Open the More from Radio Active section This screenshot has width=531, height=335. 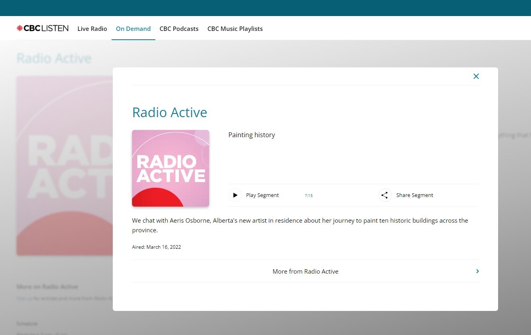click(305, 271)
